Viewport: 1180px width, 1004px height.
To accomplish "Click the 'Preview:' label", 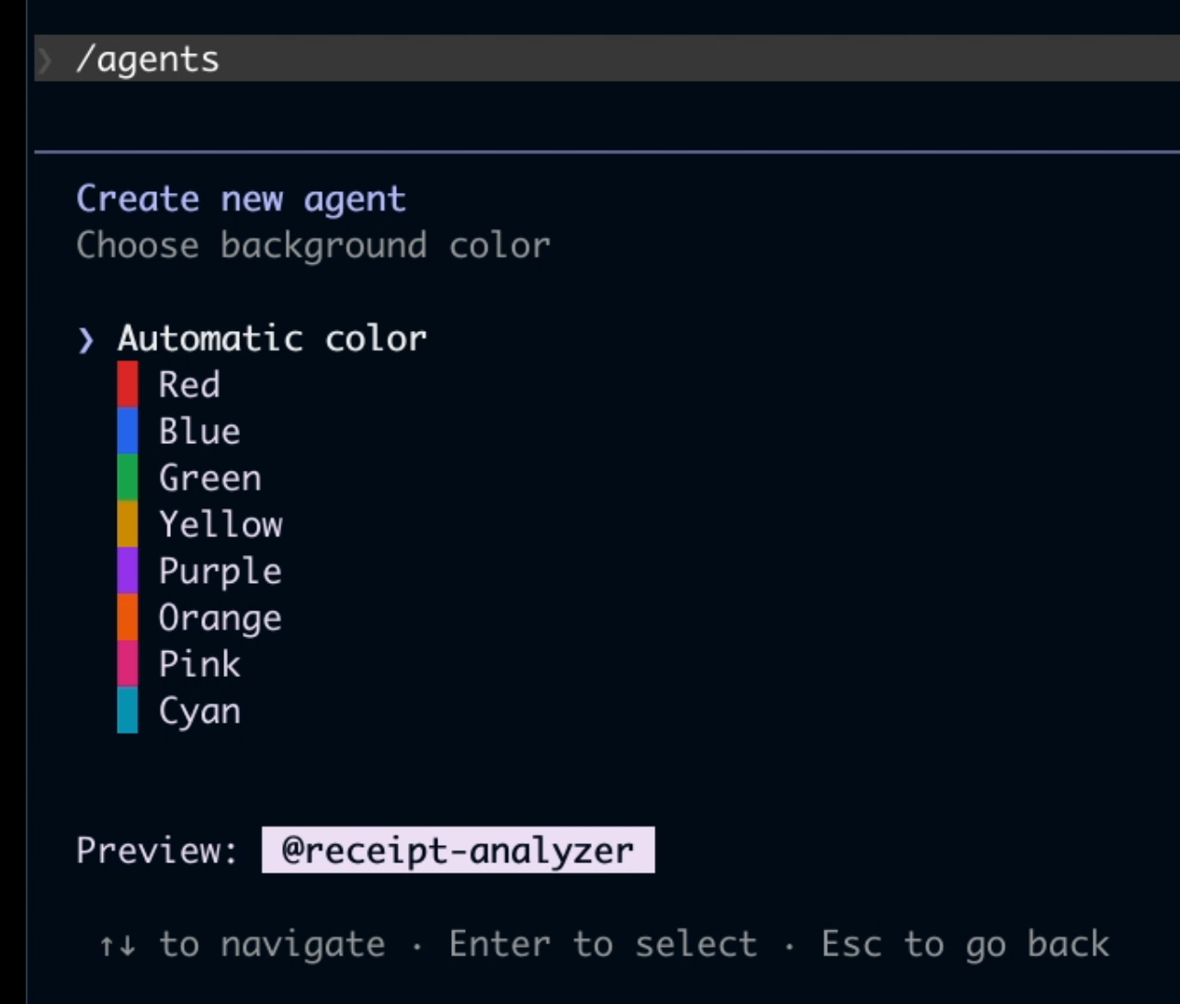I will click(x=158, y=850).
